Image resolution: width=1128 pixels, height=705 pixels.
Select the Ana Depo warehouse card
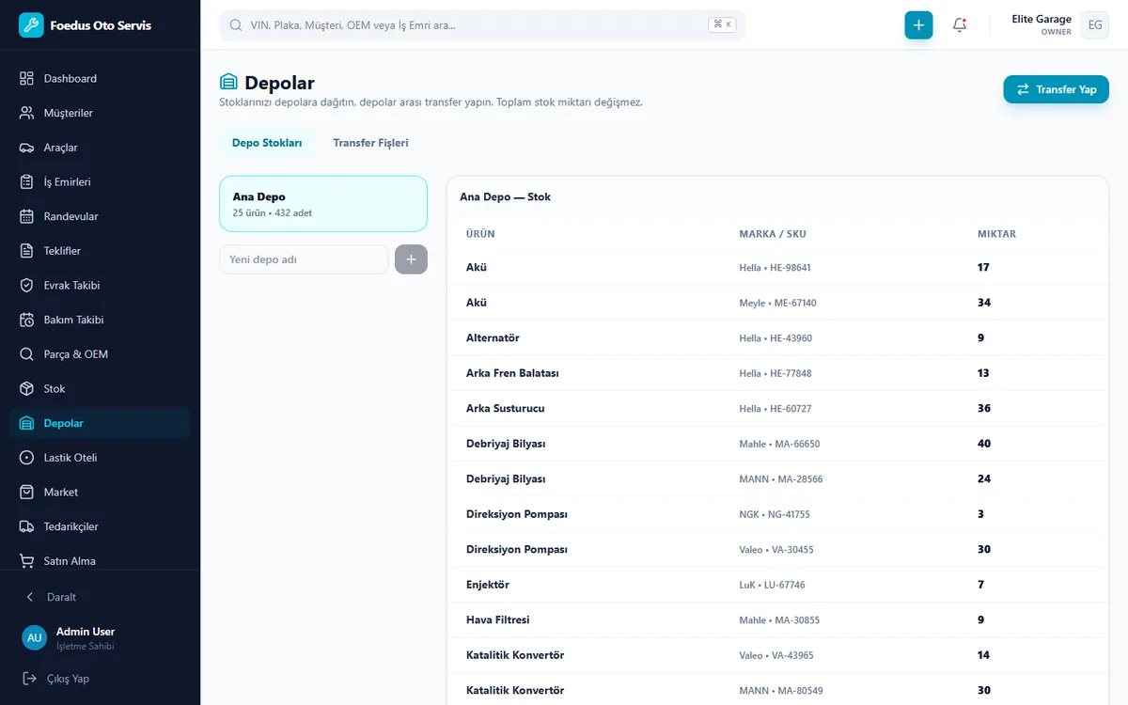point(323,204)
